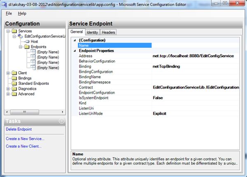Collapse the Tasks panel chevron
This screenshot has width=247, height=177.
coord(62,121)
